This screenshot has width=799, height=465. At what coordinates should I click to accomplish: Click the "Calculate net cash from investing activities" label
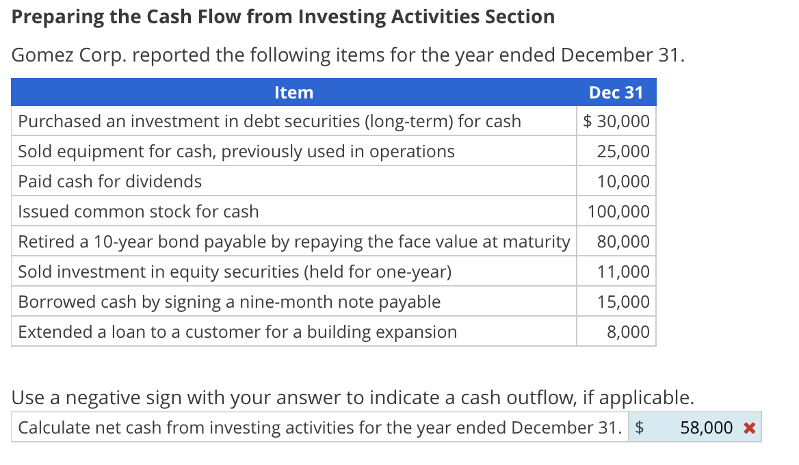(x=320, y=428)
